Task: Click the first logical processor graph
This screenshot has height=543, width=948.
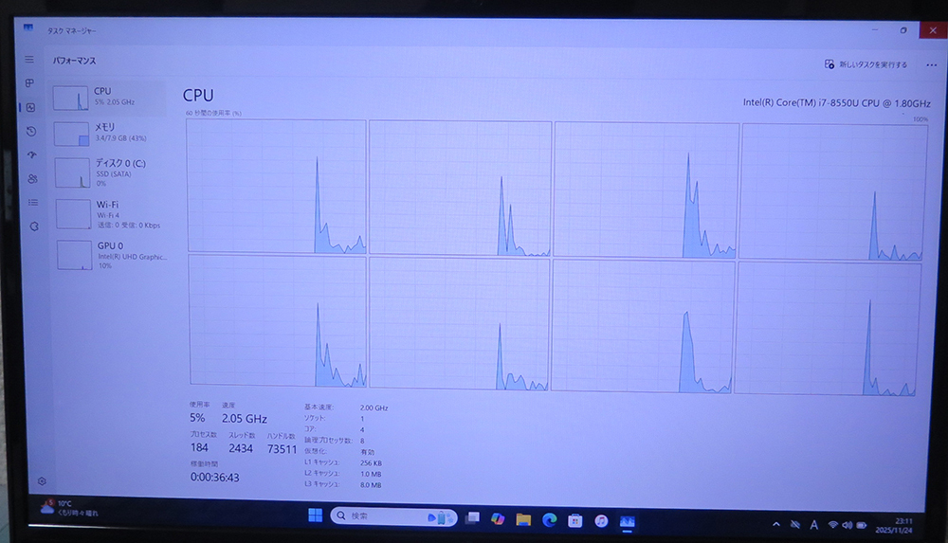Action: pyautogui.click(x=276, y=186)
